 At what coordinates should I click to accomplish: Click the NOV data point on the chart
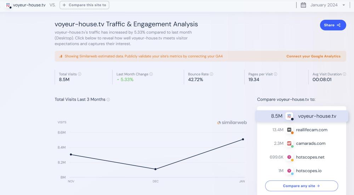pyautogui.click(x=71, y=154)
